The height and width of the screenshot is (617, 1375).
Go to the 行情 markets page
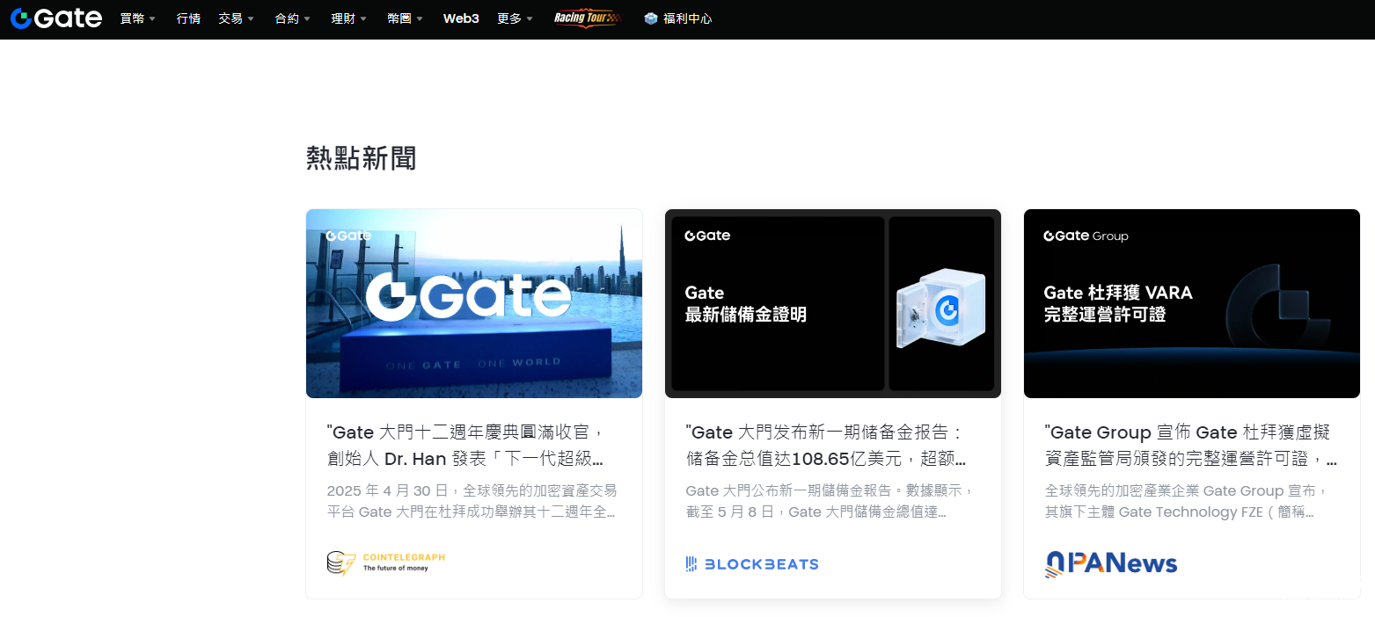[x=188, y=18]
